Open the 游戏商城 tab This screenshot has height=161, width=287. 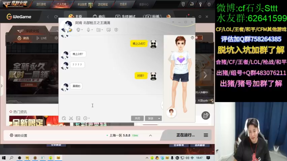coord(103,4)
